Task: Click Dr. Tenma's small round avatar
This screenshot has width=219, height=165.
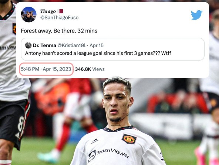Action: tap(28, 45)
